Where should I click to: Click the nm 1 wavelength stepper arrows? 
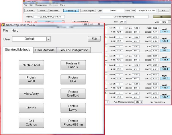[126, 22]
